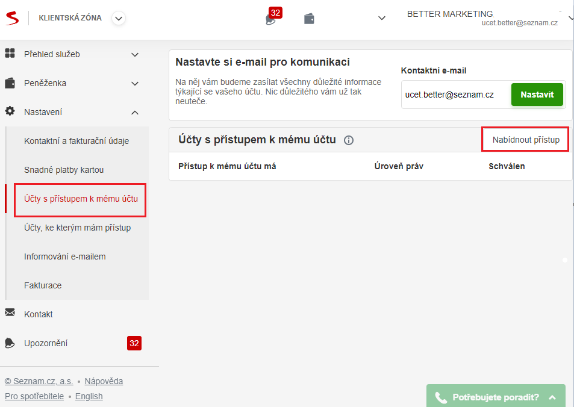The width and height of the screenshot is (574, 407).
Task: Open the wallet balance dropdown arrow in header
Action: (381, 18)
